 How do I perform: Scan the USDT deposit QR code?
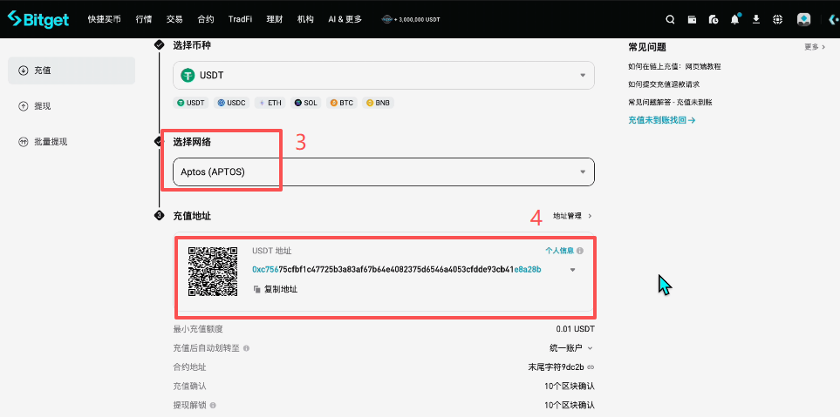[213, 271]
